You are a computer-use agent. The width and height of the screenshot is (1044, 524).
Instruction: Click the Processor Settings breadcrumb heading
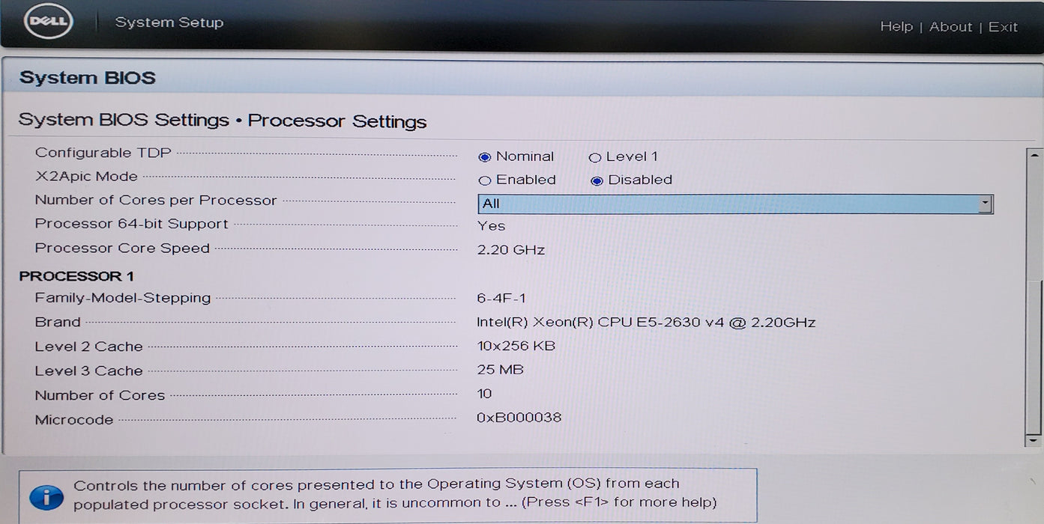coord(337,121)
